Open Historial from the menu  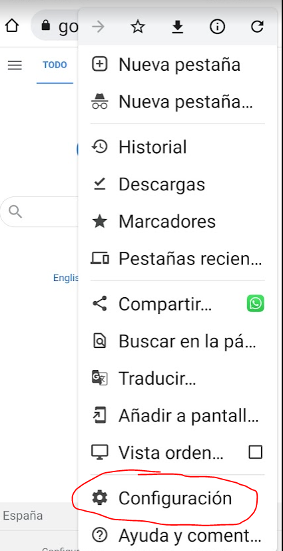coord(178,147)
